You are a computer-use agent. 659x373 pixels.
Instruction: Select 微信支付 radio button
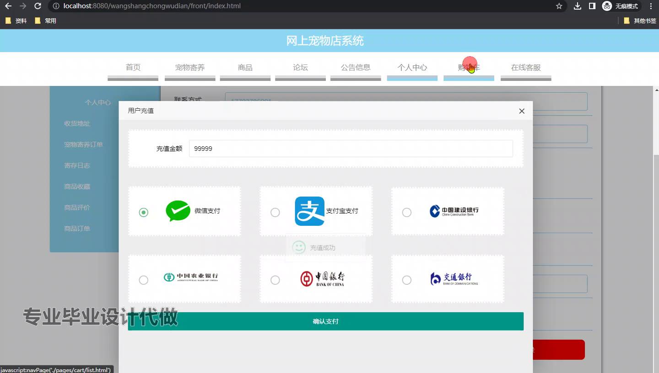tap(144, 212)
